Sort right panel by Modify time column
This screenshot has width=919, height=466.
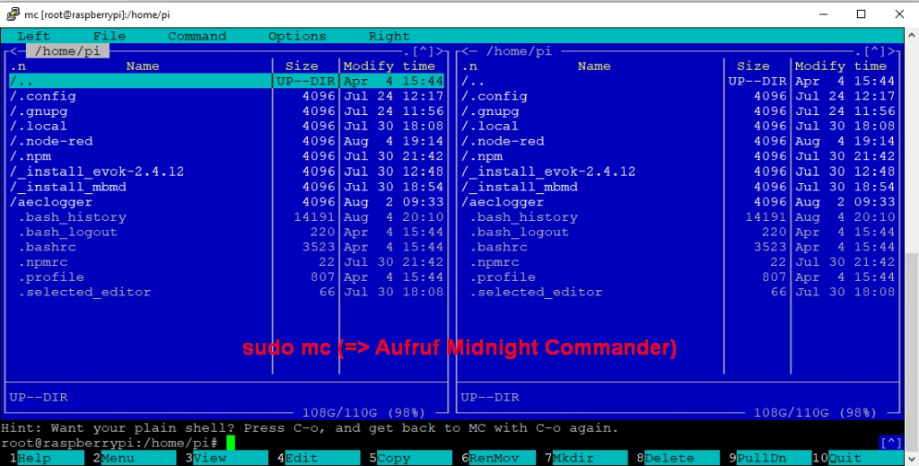pos(841,66)
